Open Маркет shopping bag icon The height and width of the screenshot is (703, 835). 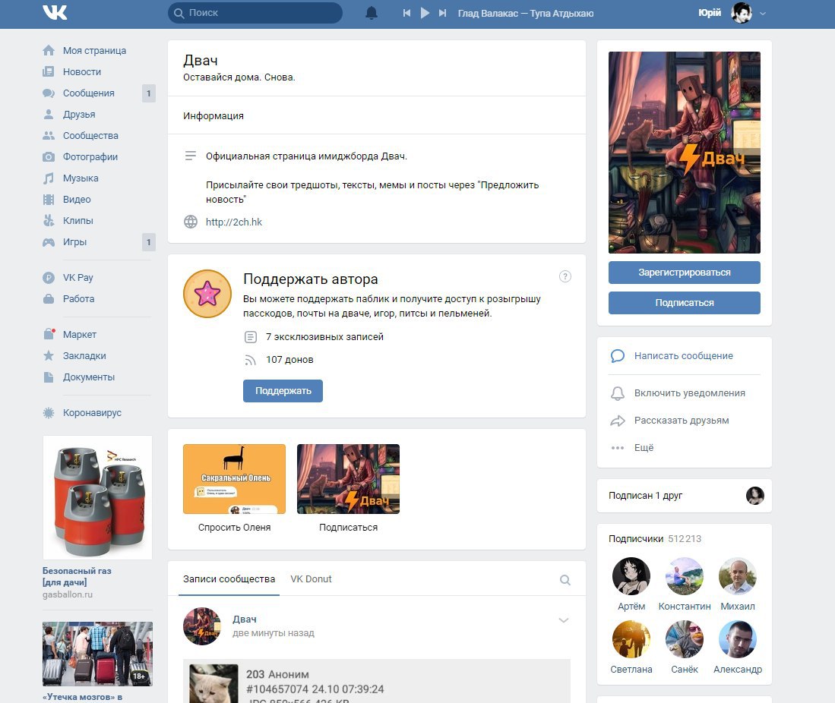[x=49, y=334]
